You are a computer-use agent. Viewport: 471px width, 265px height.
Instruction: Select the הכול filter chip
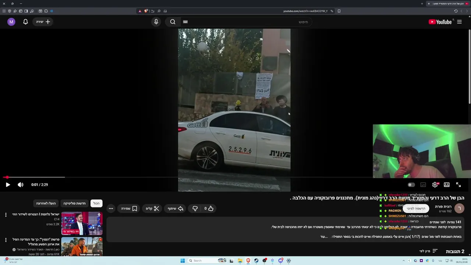click(x=96, y=203)
